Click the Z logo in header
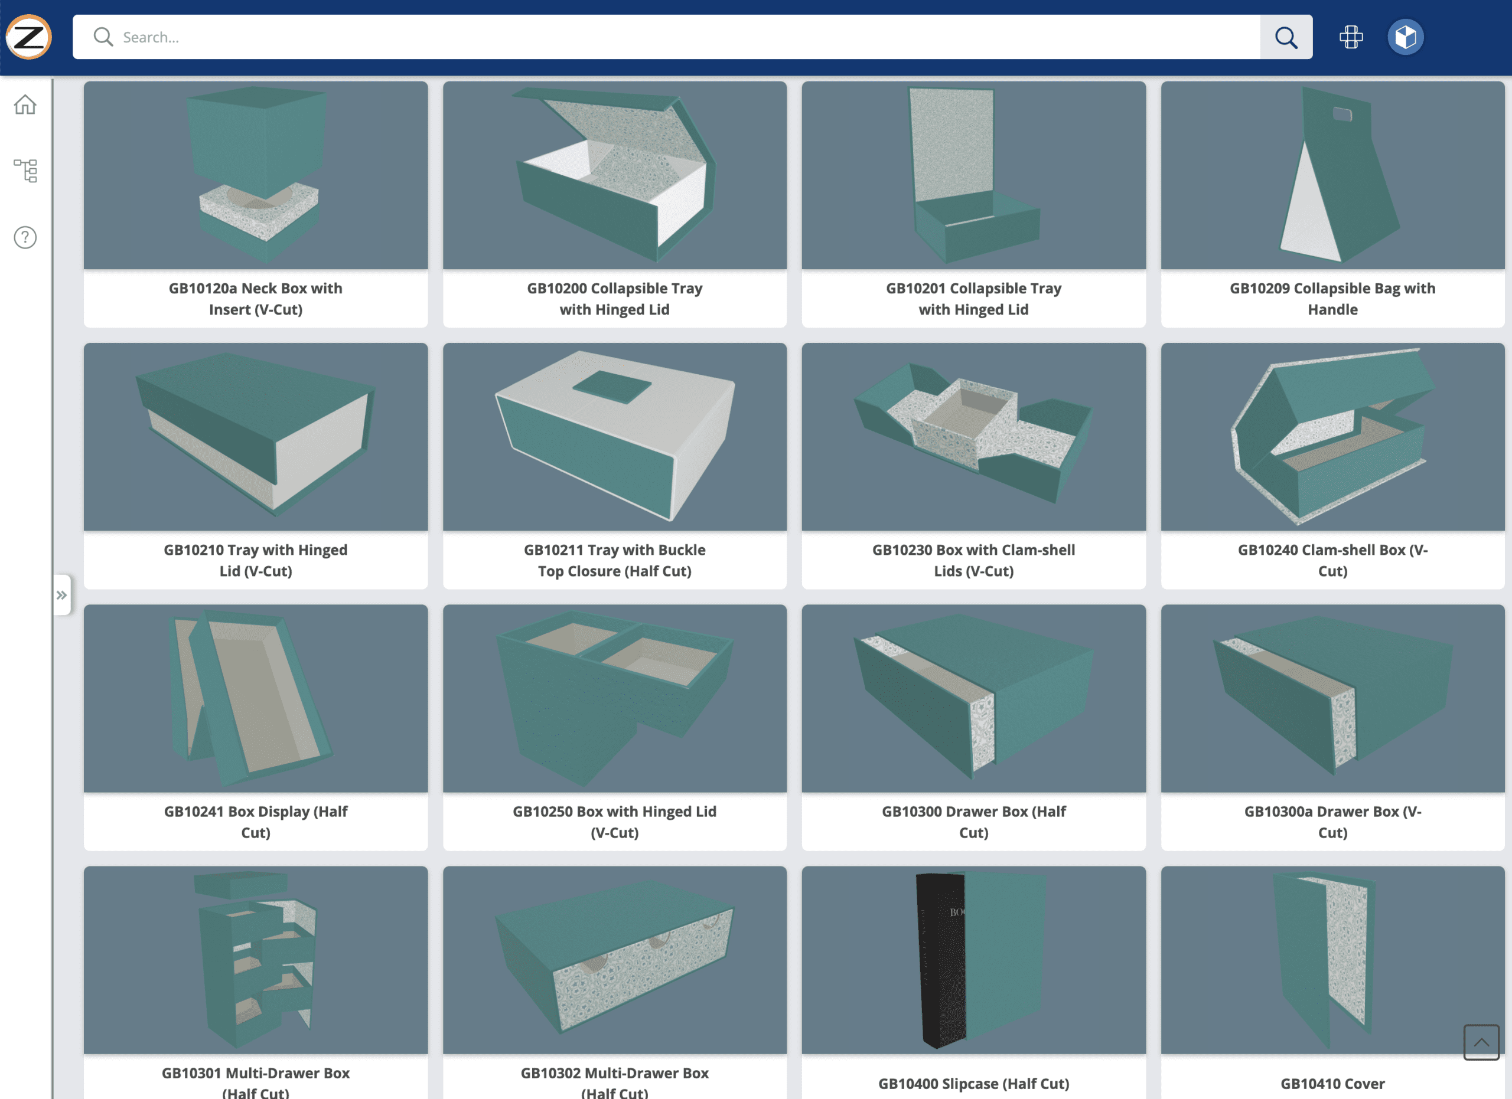Viewport: 1512px width, 1099px height. tap(29, 37)
